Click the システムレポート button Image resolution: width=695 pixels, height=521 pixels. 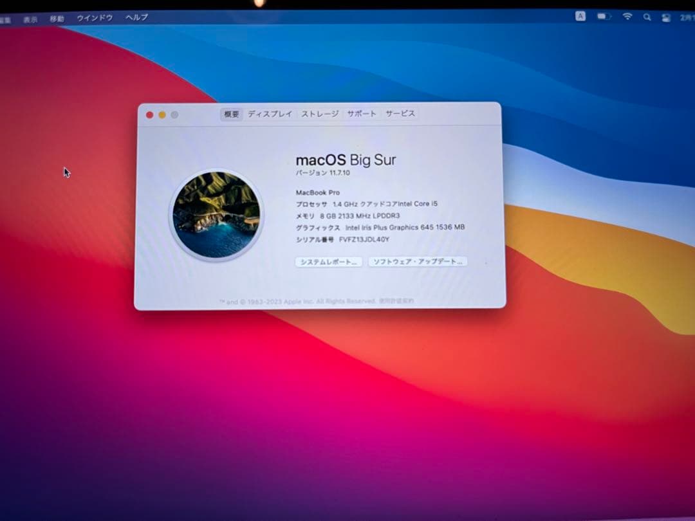(x=329, y=262)
